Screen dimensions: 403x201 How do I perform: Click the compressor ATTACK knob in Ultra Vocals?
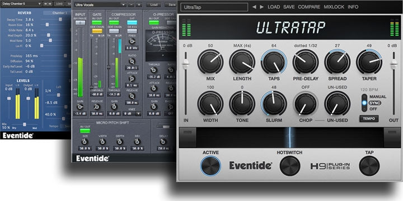pos(132,79)
